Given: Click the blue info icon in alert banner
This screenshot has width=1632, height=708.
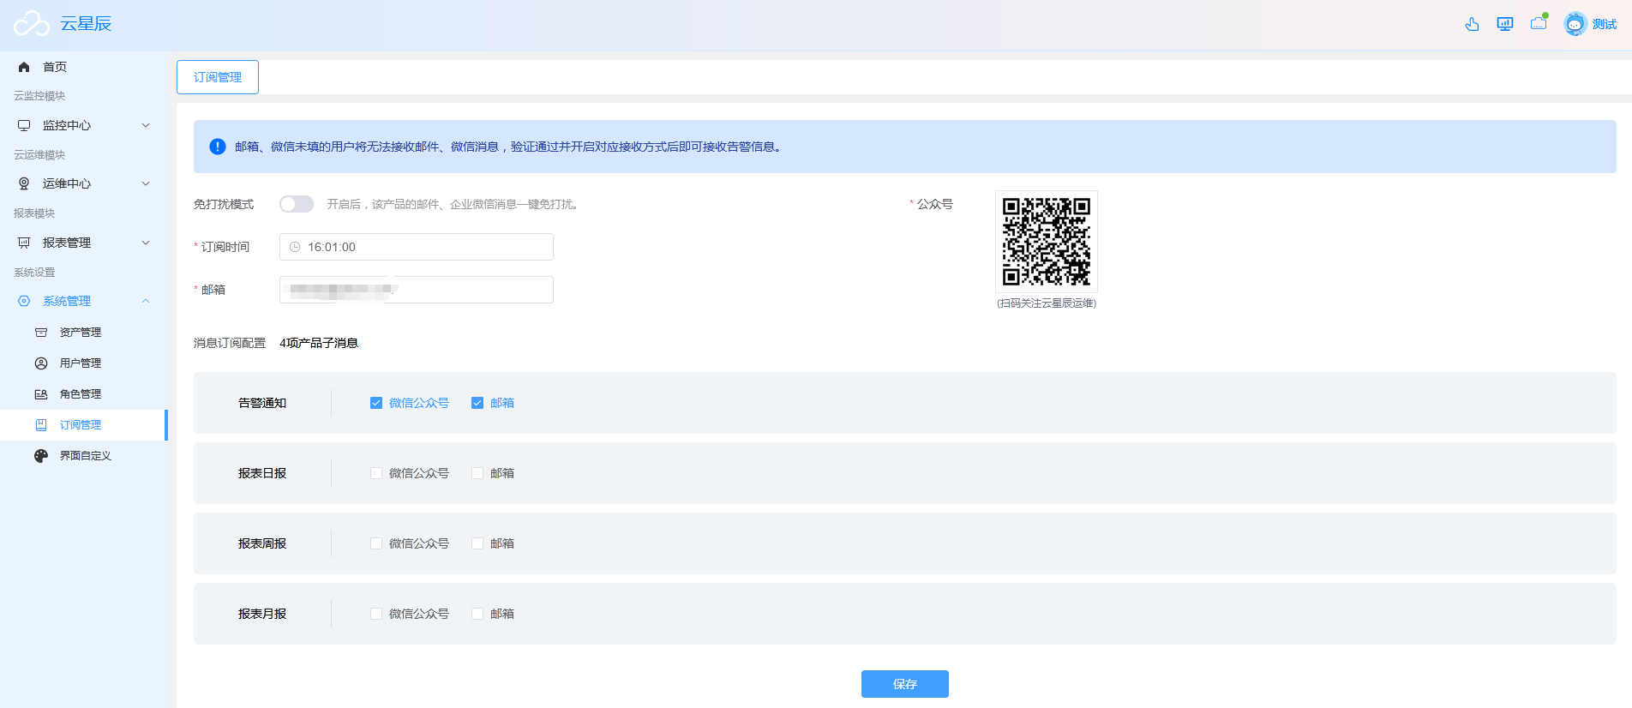Looking at the screenshot, I should pos(218,147).
